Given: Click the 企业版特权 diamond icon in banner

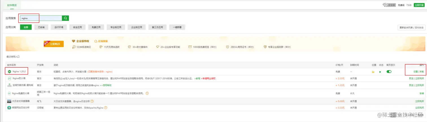Looking at the screenshot, I should pyautogui.click(x=74, y=41).
